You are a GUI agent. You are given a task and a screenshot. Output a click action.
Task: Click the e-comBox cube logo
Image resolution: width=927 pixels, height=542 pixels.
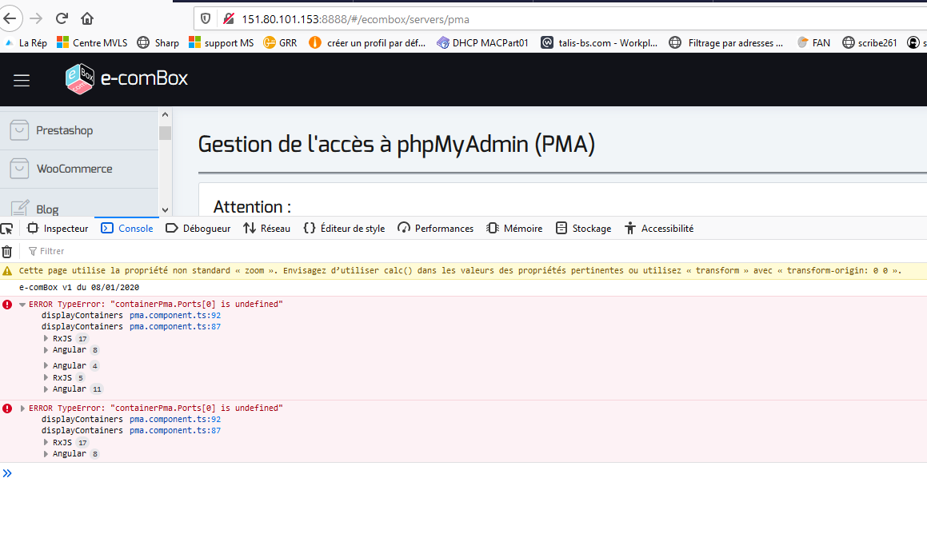(x=79, y=78)
